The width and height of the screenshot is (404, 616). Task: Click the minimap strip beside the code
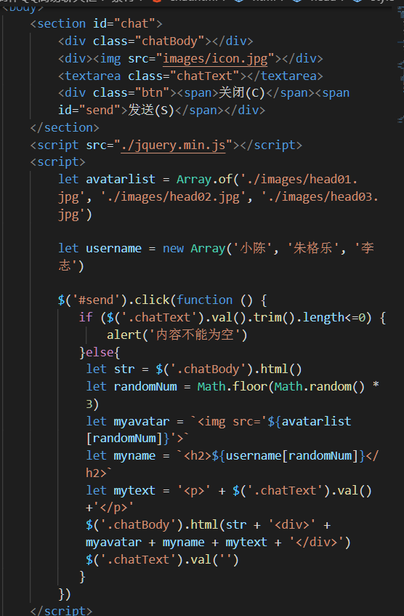pyautogui.click(x=400, y=67)
